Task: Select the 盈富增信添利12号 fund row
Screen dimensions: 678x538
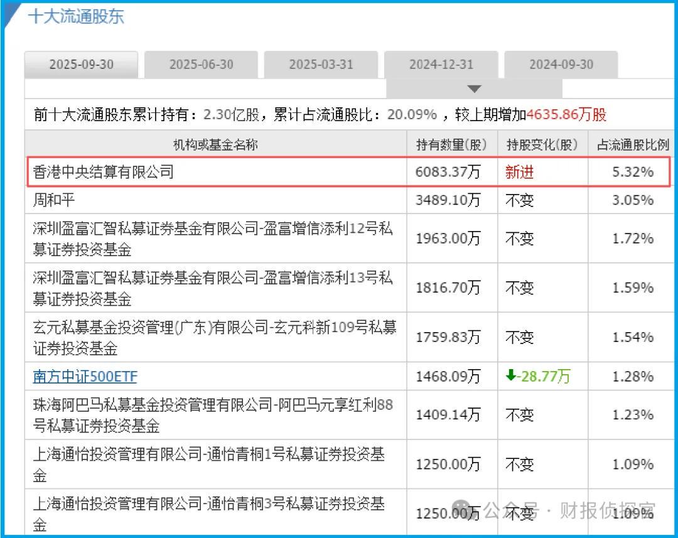Action: point(213,238)
